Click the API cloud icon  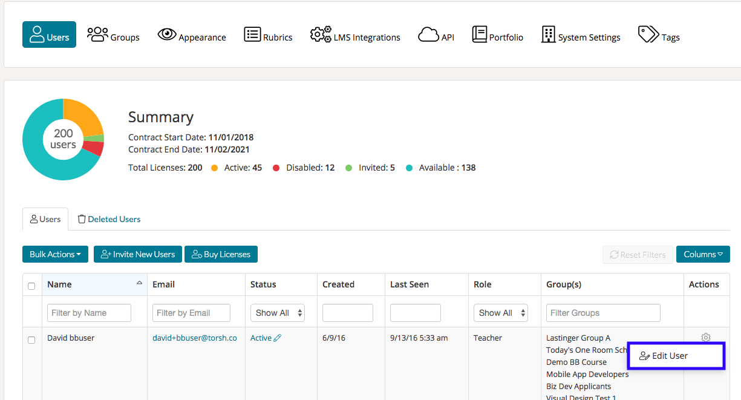coord(428,34)
